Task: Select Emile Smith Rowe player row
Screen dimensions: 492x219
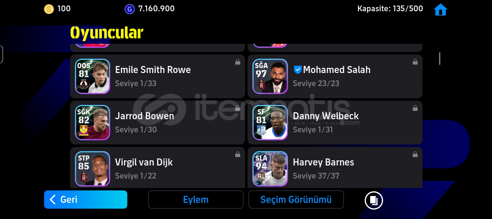Action: [157, 76]
